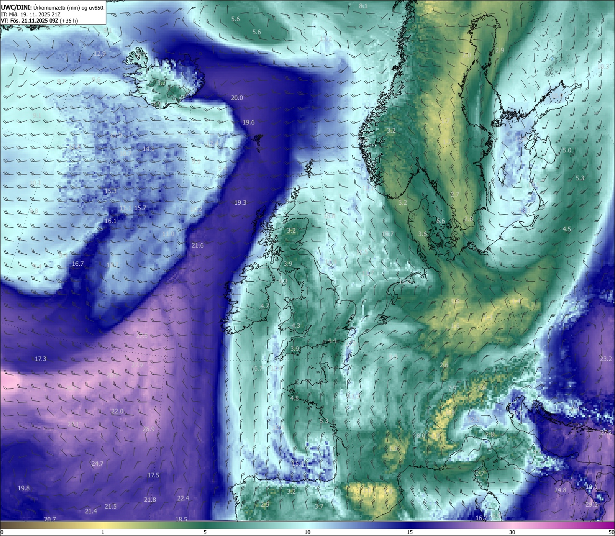Click the color scale at tick 10

coord(307,532)
